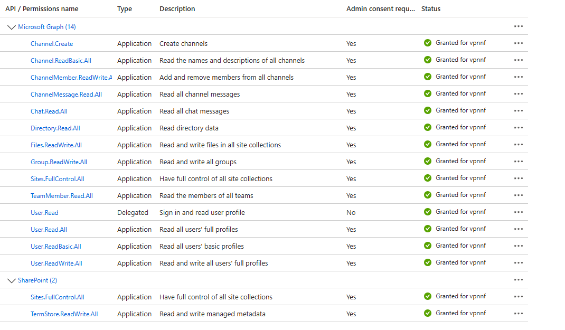This screenshot has height=330, width=565.
Task: Open the Channel.ReadBasic.All permission link
Action: pos(61,61)
